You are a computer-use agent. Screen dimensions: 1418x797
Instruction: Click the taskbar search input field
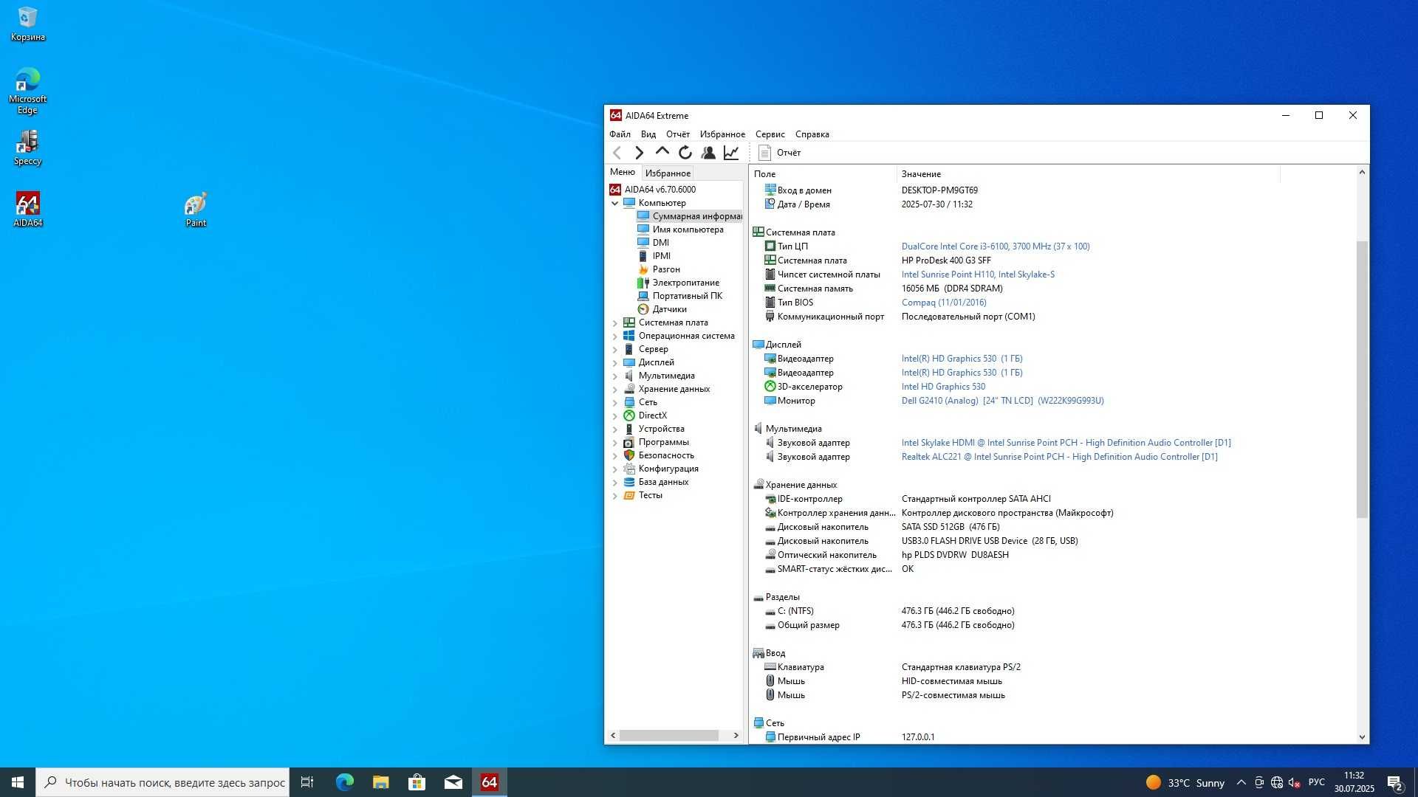pyautogui.click(x=162, y=782)
